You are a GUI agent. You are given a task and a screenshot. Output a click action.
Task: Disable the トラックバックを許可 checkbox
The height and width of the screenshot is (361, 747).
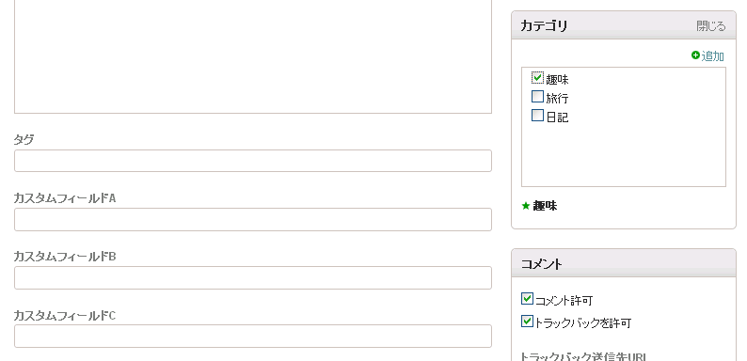point(527,322)
